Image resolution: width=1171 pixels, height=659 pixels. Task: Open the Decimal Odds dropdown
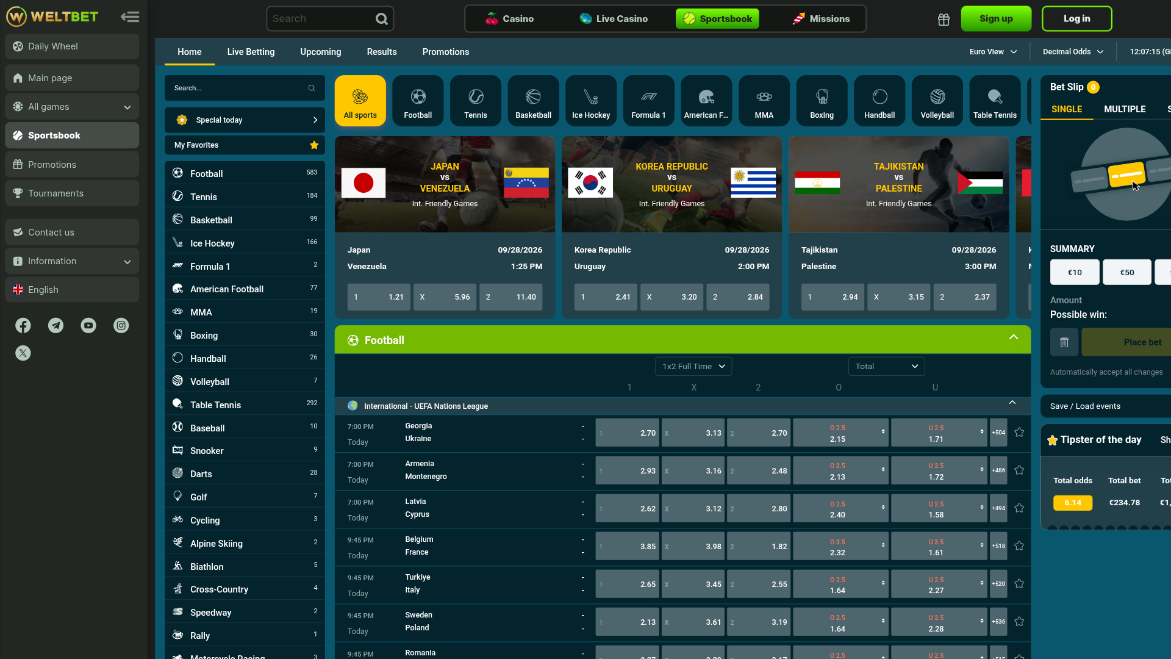coord(1073,52)
